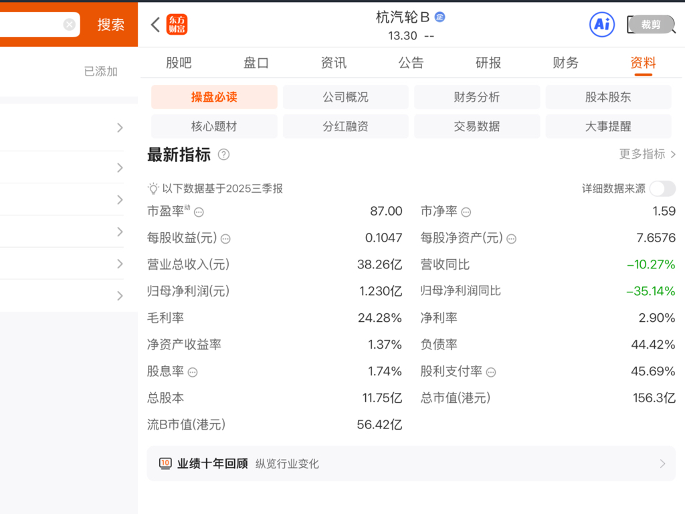Switch to 公告 tab
The height and width of the screenshot is (514, 685).
click(x=411, y=62)
